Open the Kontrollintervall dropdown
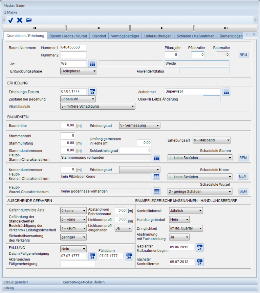Screen dimensions: 260x293 click(186, 211)
